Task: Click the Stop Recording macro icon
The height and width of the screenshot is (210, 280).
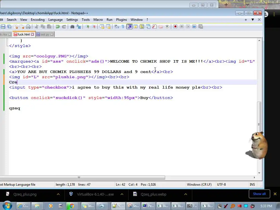Action: [182, 27]
